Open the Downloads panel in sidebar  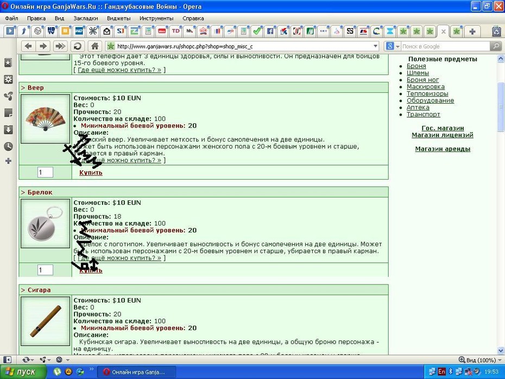8,130
